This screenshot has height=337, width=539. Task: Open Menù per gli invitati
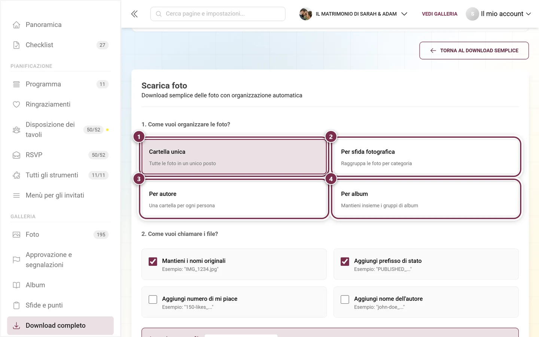click(x=60, y=195)
